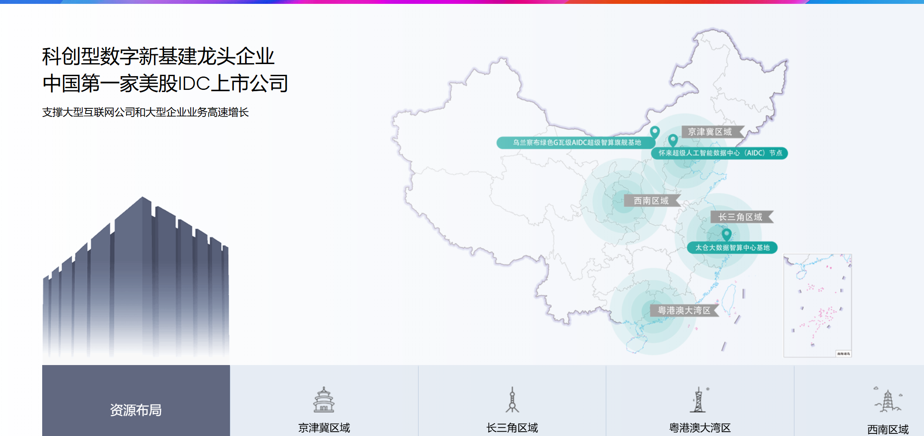The width and height of the screenshot is (924, 436).
Task: Click the map pin above the 乌兰察布 label
Action: coord(654,132)
